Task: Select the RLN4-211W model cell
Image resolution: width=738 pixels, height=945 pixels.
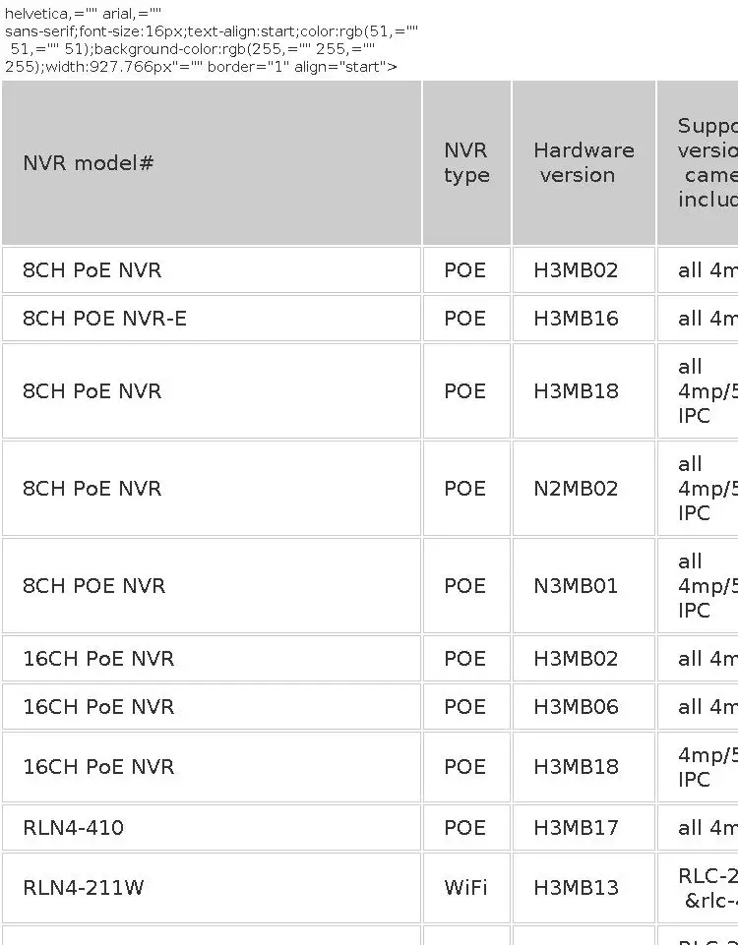Action: [x=211, y=888]
